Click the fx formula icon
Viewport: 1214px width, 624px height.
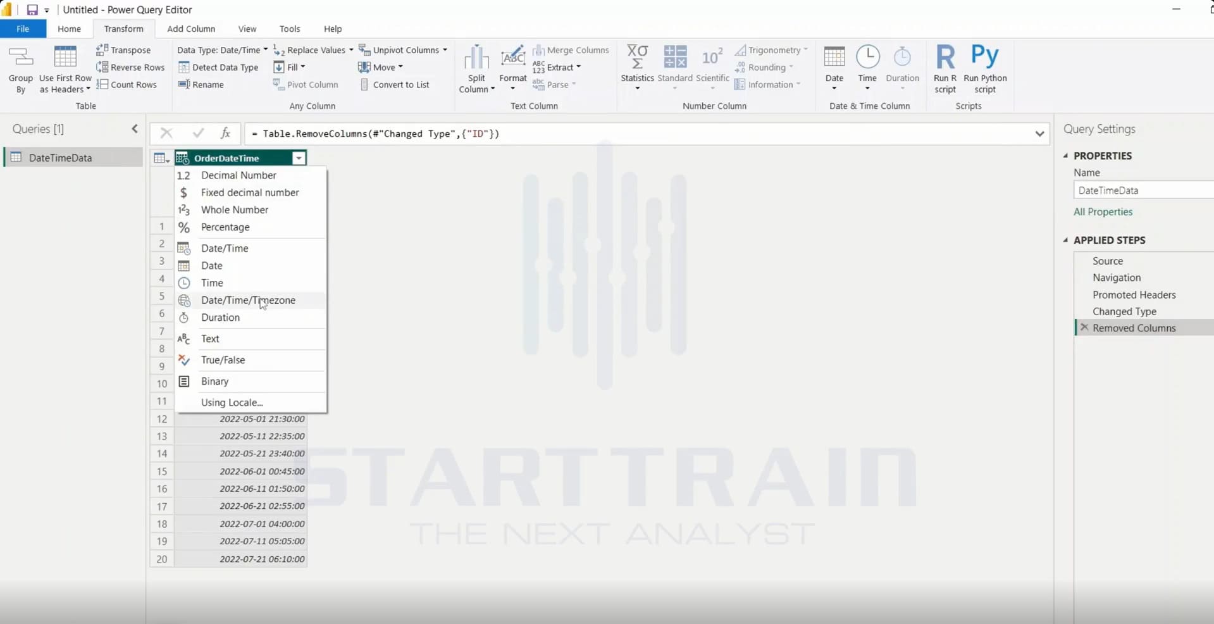[x=225, y=133]
